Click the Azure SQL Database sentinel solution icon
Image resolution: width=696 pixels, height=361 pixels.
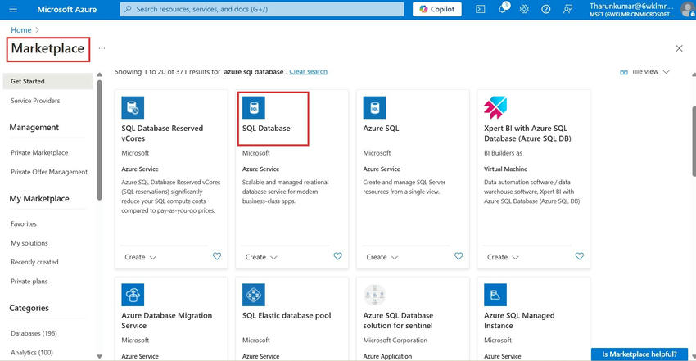pyautogui.click(x=374, y=295)
